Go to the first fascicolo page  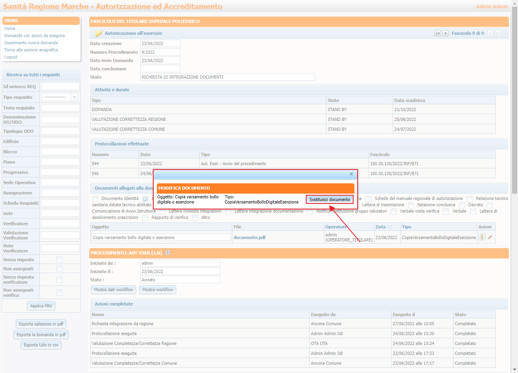coord(437,33)
